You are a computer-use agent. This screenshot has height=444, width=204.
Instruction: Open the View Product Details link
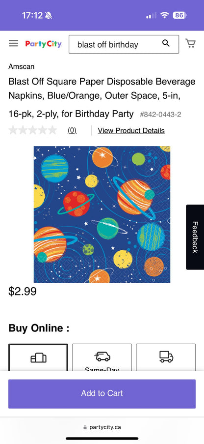click(131, 130)
